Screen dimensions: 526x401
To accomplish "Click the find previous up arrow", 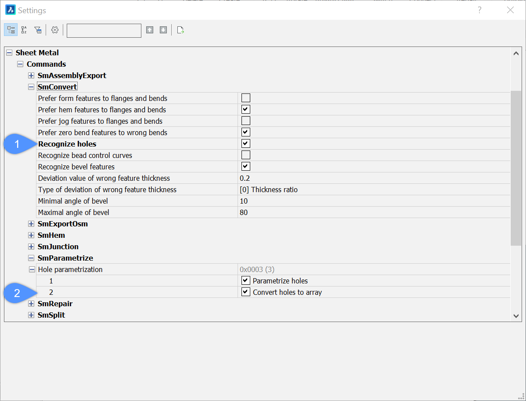I will coord(150,30).
